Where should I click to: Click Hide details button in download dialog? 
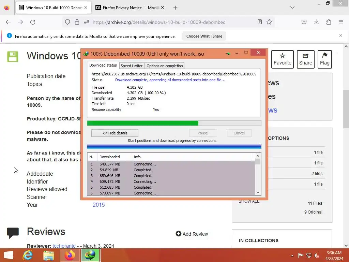[115, 133]
